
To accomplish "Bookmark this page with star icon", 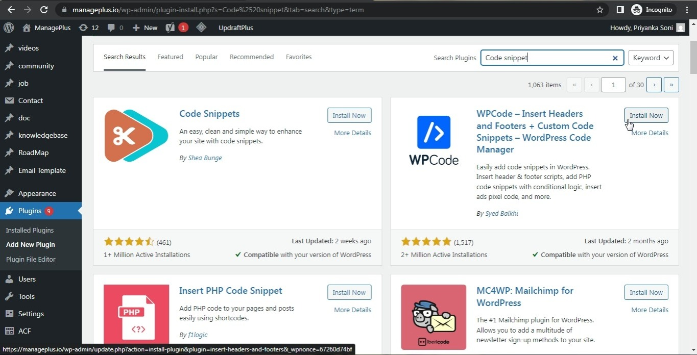I will point(600,10).
